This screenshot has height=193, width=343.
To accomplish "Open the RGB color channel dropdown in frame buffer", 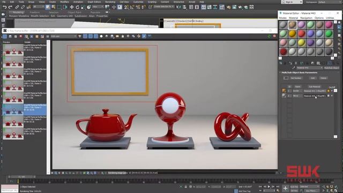I will (64, 36).
